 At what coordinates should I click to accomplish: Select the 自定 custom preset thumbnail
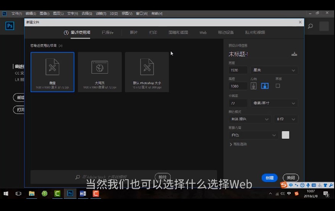[52, 72]
